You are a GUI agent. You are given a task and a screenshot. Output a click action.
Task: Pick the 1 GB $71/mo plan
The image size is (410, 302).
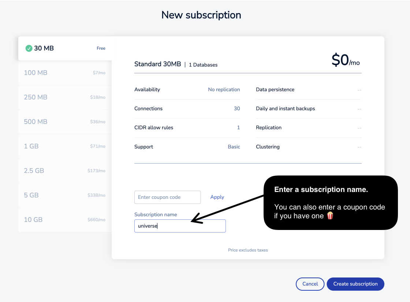65,146
